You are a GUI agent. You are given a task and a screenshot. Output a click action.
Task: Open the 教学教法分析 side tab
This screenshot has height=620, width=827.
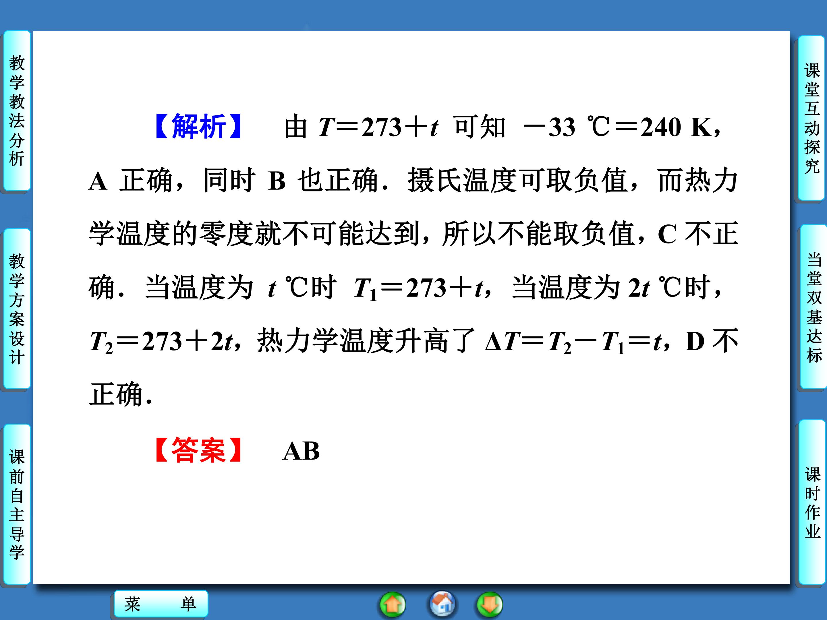click(17, 111)
